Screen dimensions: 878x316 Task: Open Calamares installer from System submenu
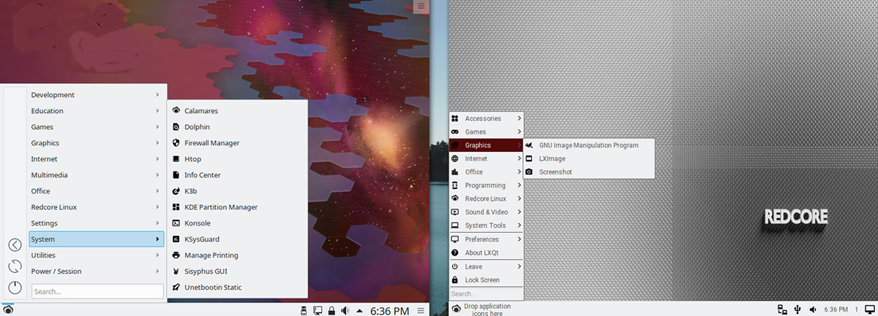[237, 111]
